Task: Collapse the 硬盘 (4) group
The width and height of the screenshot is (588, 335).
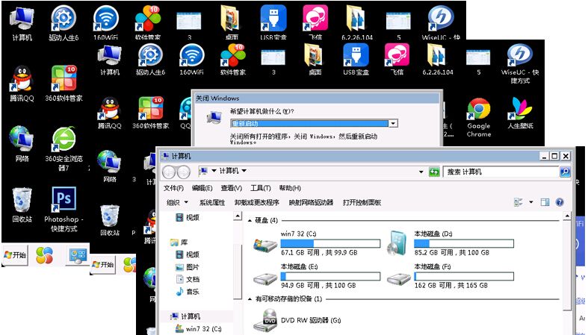Action: click(250, 221)
